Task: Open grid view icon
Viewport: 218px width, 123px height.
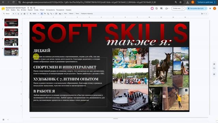Action: [x=3, y=120]
